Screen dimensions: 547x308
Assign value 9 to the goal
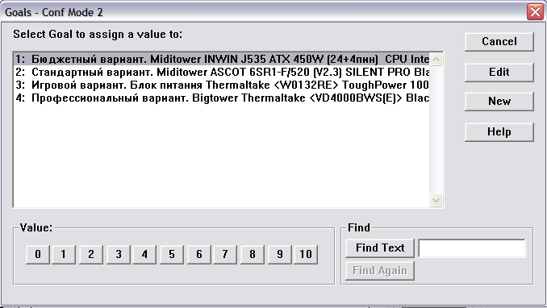(280, 254)
